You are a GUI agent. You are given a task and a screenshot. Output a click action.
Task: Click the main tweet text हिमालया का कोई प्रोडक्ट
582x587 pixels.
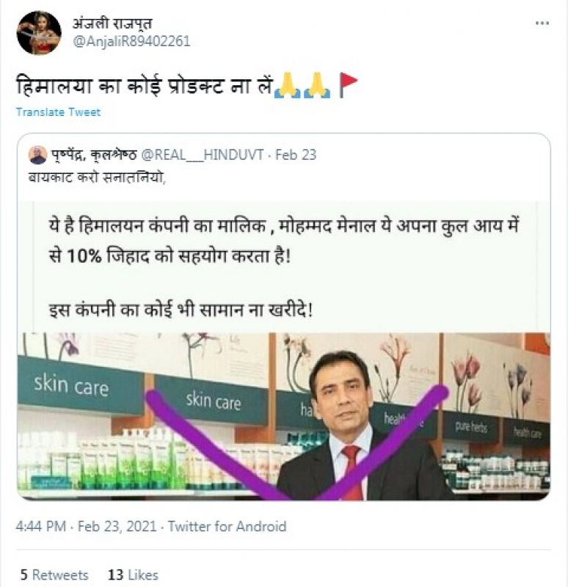point(143,87)
